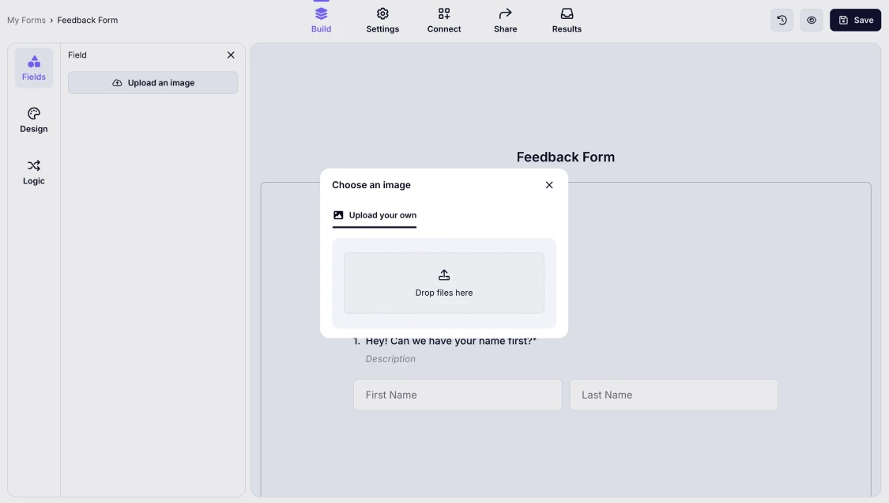Screen dimensions: 889x503
Task: Click the Drop files here upload area
Action: tap(443, 282)
